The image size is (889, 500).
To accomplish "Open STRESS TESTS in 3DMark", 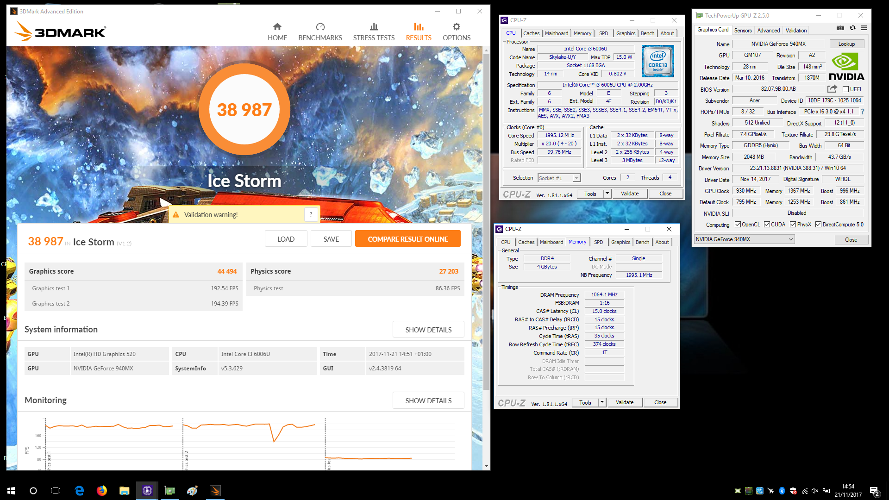I will (374, 32).
